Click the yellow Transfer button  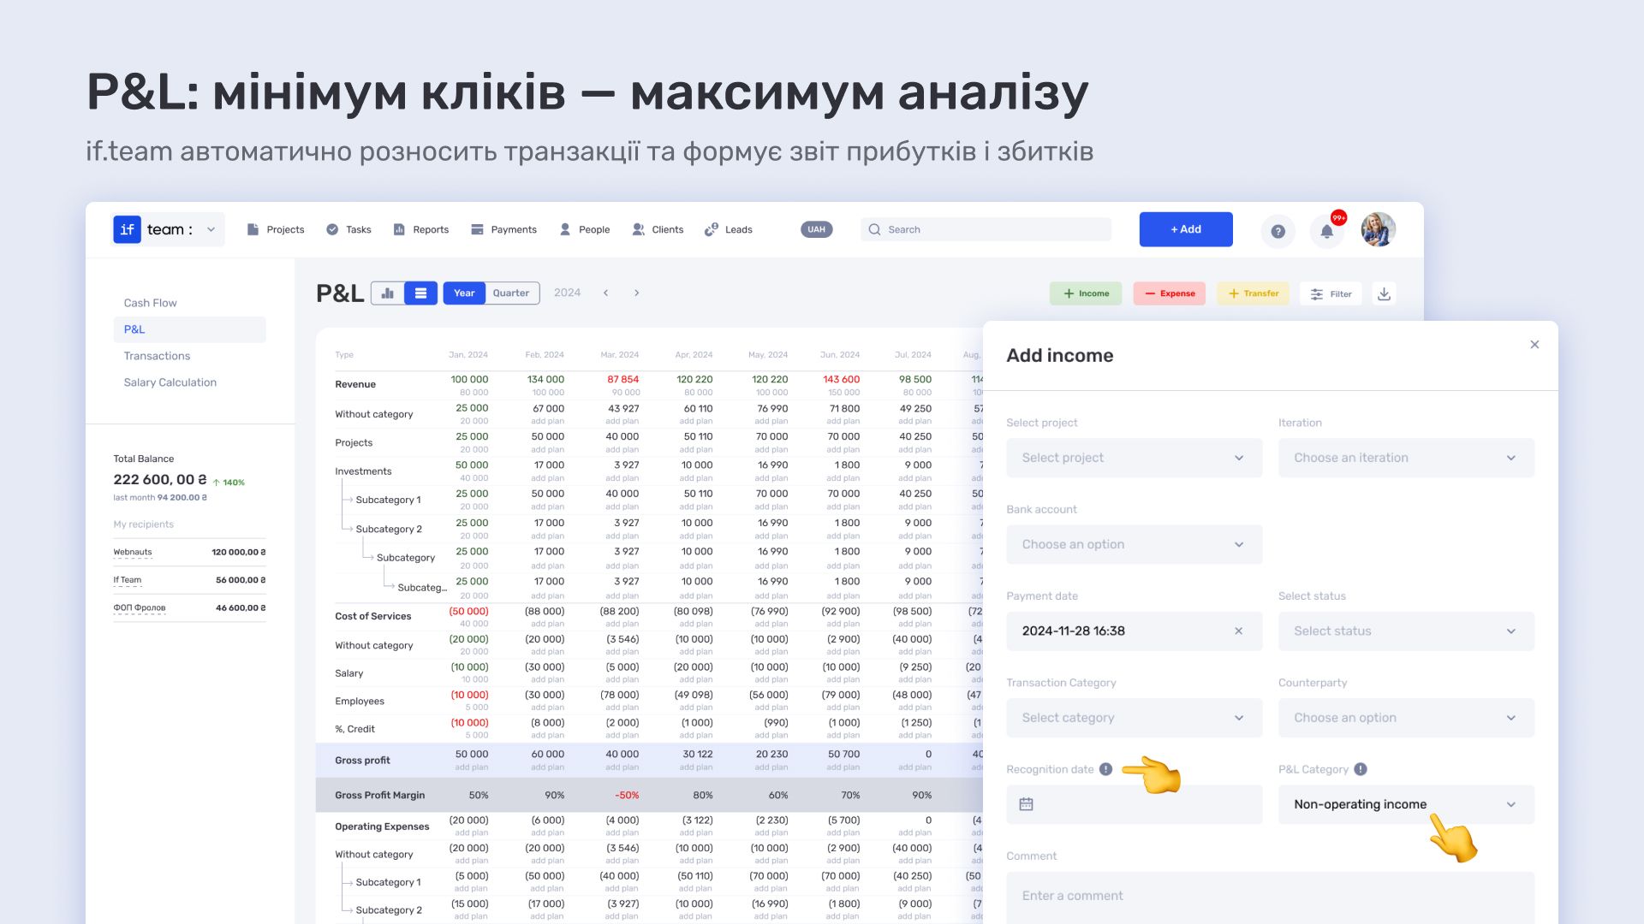(x=1253, y=293)
